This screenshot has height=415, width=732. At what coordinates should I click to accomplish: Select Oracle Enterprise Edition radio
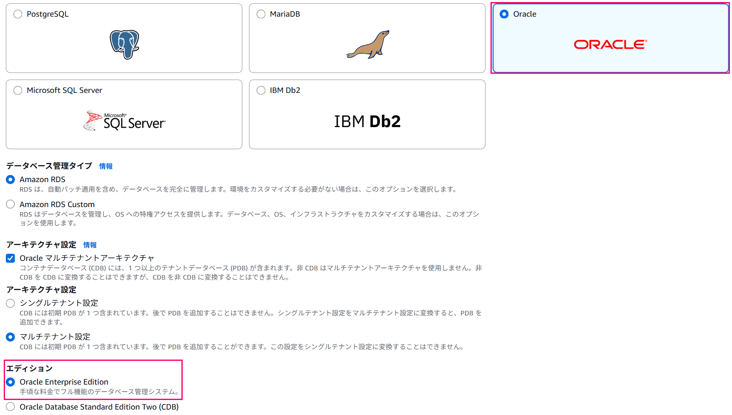[x=10, y=382]
